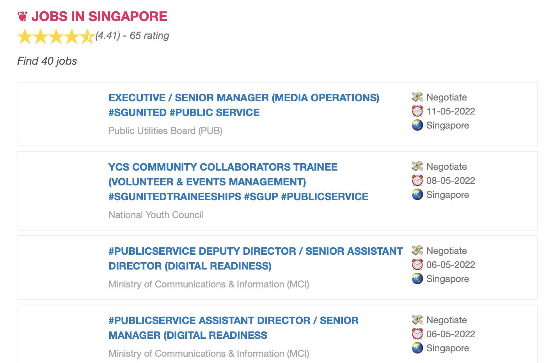Click Public Utilities Board (PUB) company name
This screenshot has width=545, height=363.
pyautogui.click(x=165, y=131)
